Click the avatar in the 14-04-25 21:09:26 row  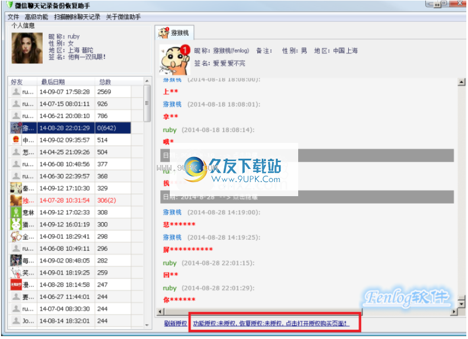tap(16, 152)
